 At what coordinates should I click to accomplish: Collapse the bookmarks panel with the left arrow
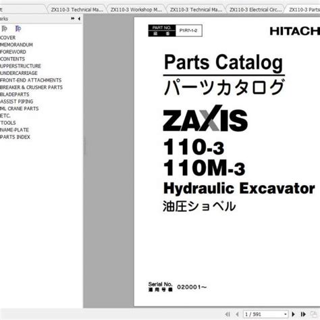point(79,19)
